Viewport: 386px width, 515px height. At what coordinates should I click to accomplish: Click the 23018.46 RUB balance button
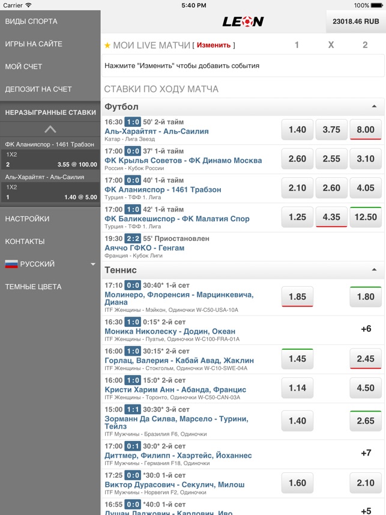pyautogui.click(x=356, y=22)
